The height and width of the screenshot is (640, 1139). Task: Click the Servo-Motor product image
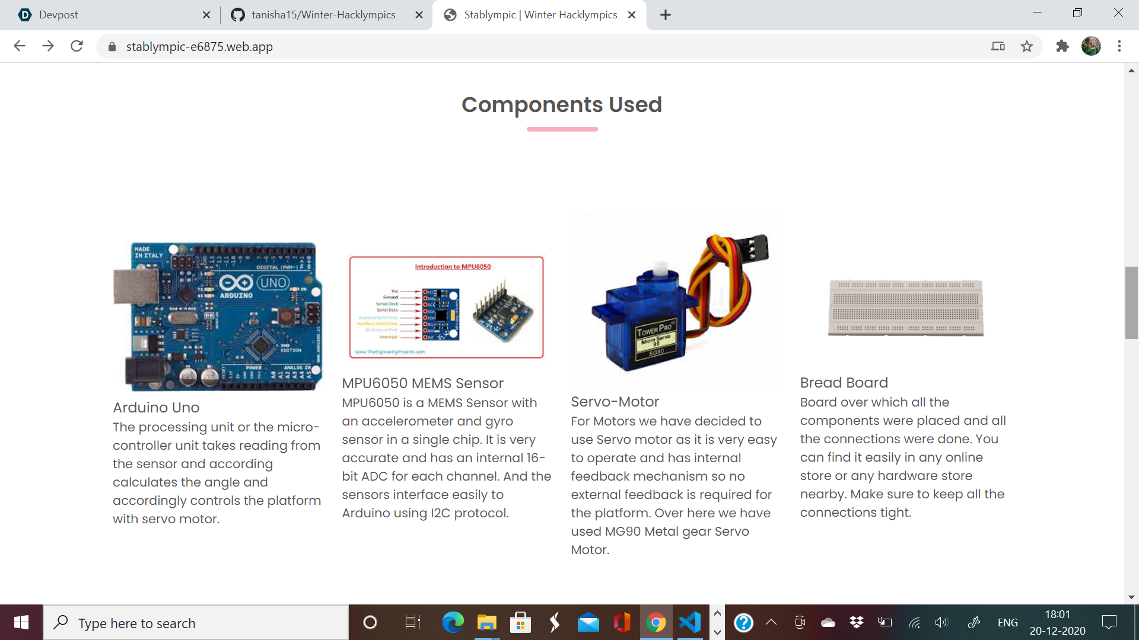pyautogui.click(x=676, y=300)
